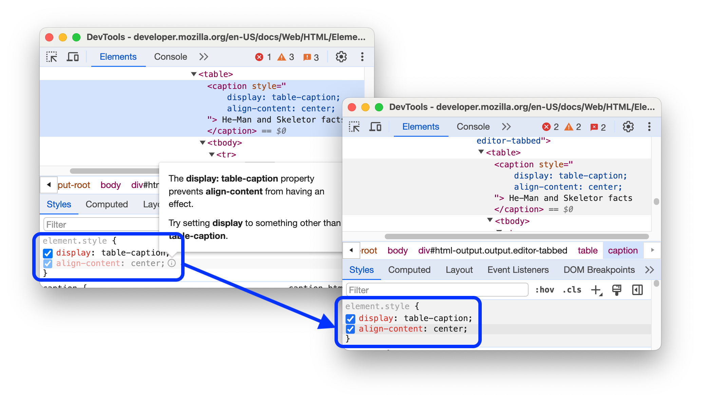Image resolution: width=705 pixels, height=395 pixels.
Task: Click the Filter input field in right panel
Action: click(436, 289)
